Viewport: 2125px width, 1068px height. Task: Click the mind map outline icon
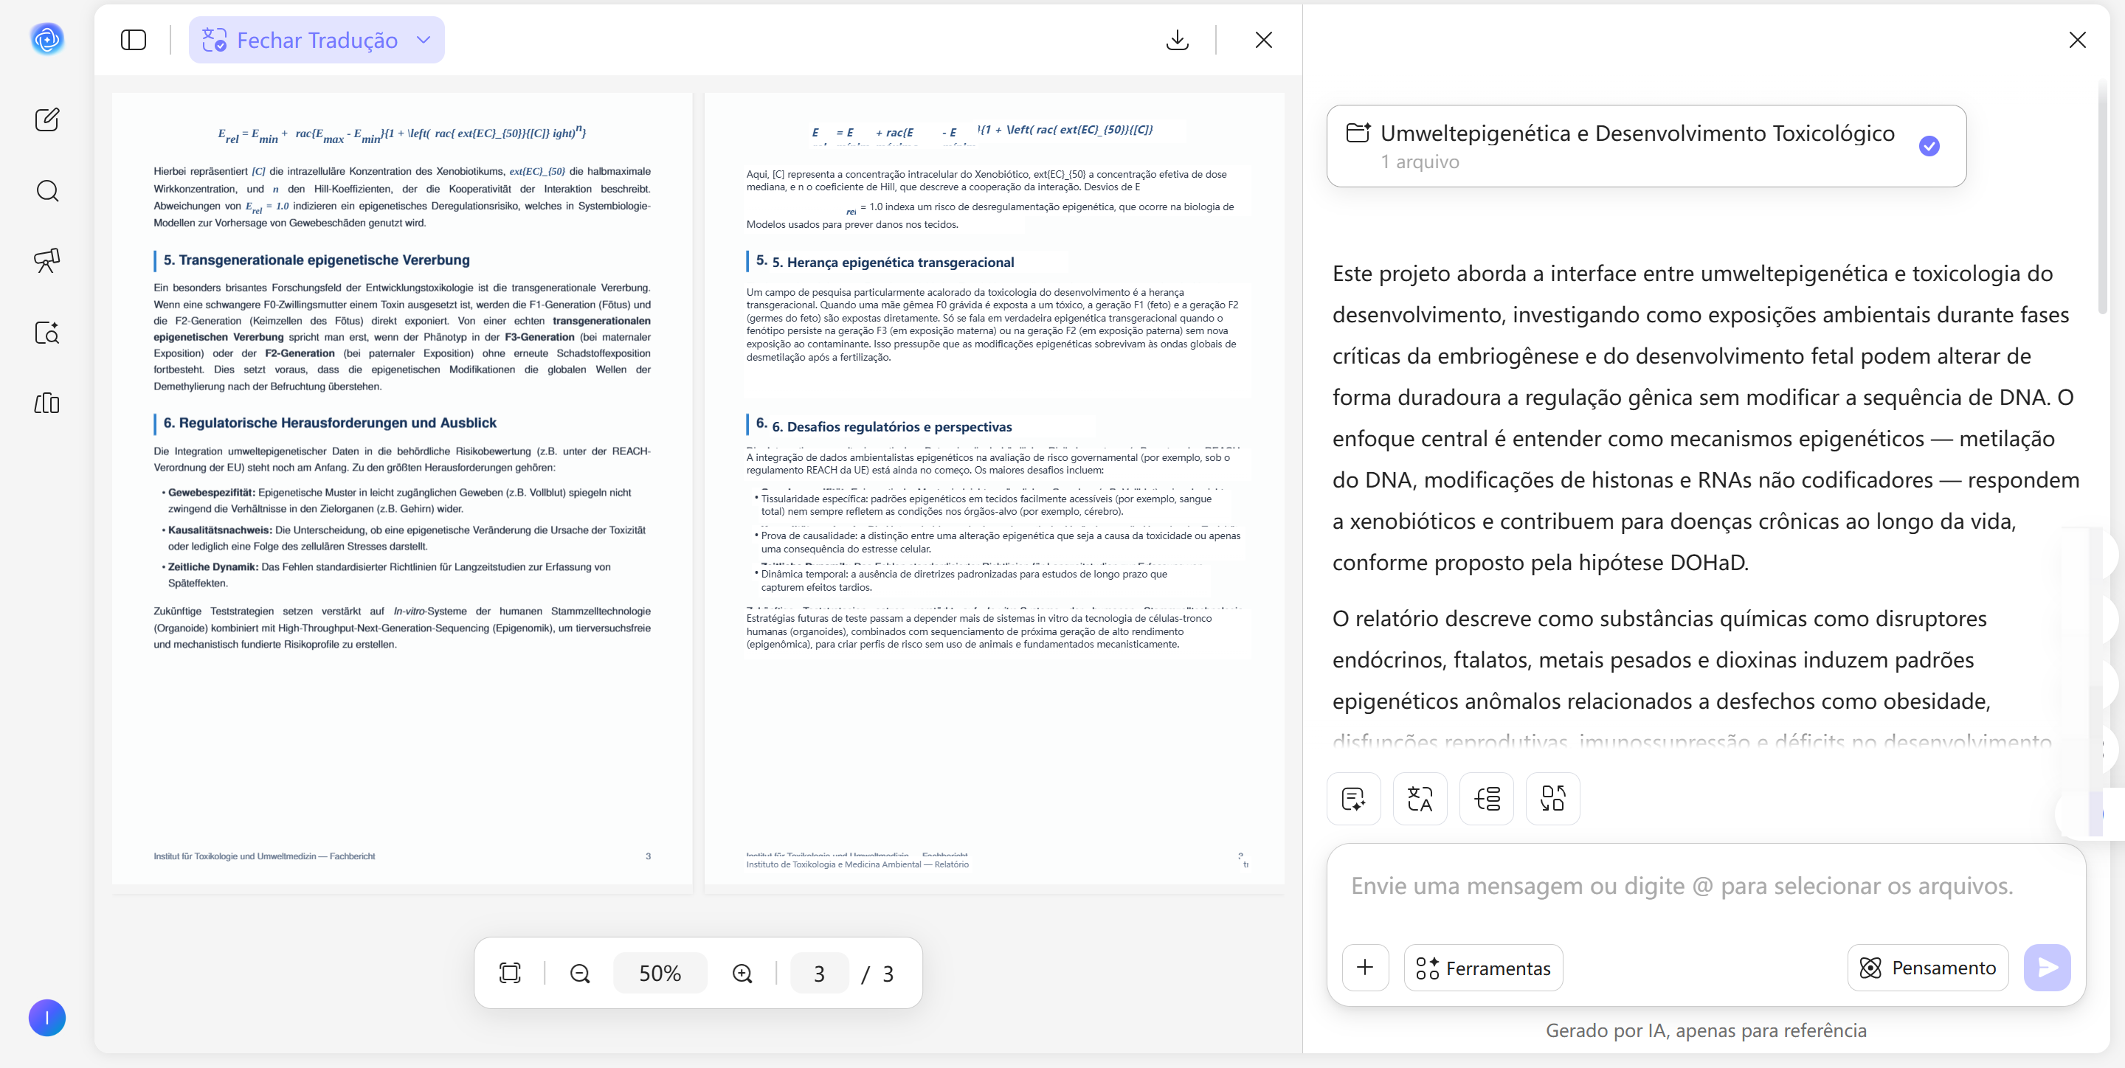[1487, 798]
